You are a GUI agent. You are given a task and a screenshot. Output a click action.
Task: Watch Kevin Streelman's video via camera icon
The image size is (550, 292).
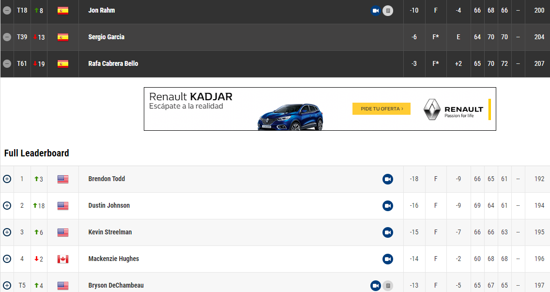tap(388, 232)
